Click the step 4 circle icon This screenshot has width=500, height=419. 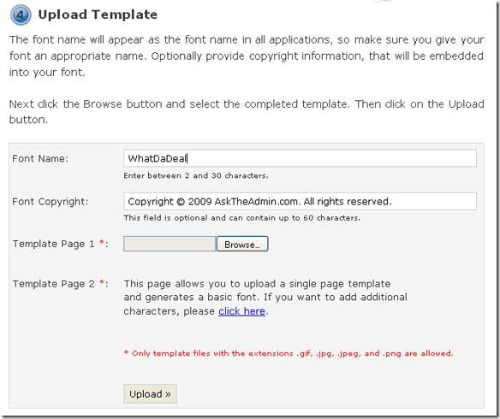21,15
